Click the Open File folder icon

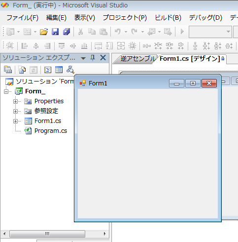[x=44, y=32]
